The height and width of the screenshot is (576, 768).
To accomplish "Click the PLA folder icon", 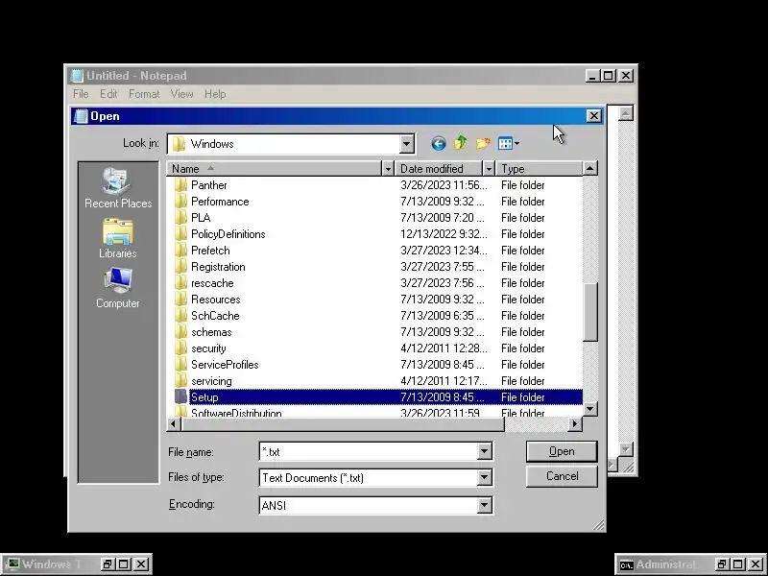I will pyautogui.click(x=180, y=218).
